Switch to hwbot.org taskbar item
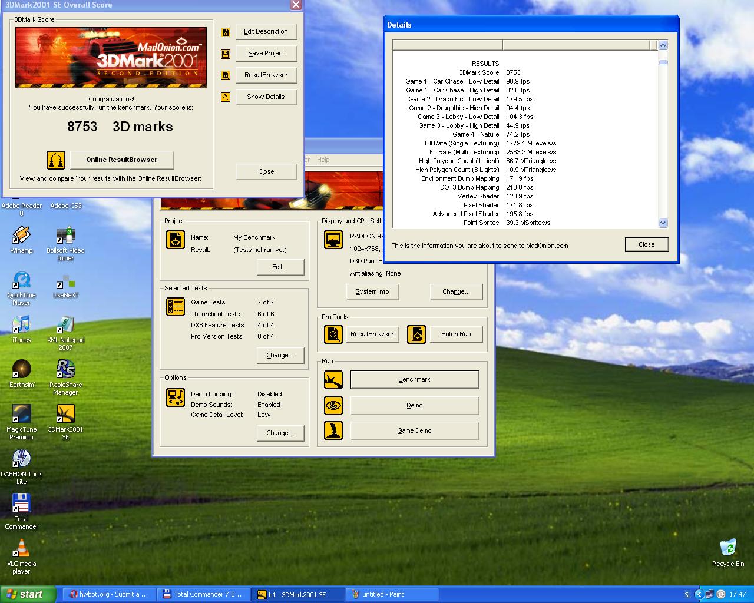 tap(109, 595)
